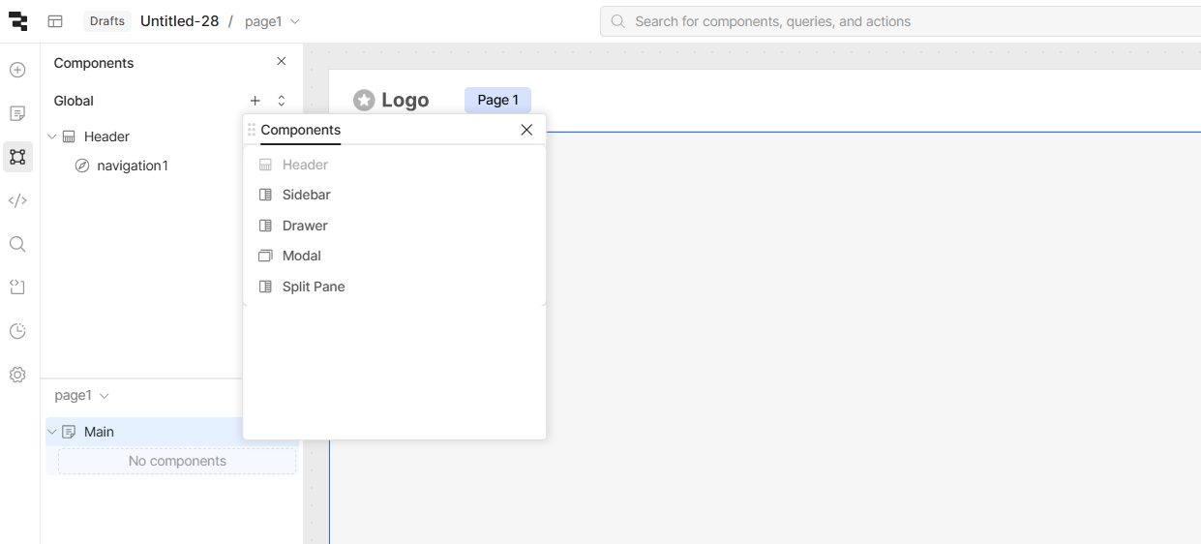Click the Modal item icon
The image size is (1201, 544).
(265, 256)
